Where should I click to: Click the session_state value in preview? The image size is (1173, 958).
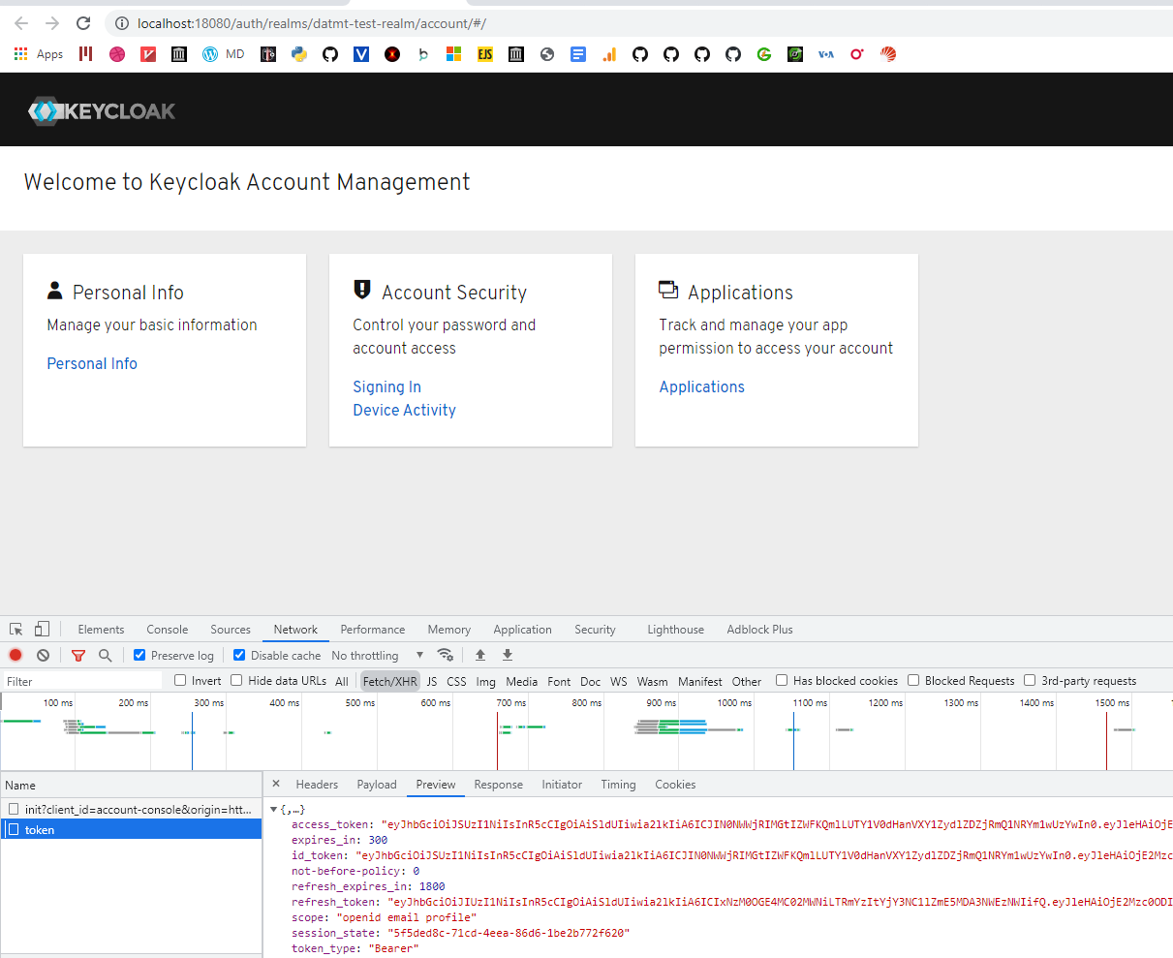click(x=509, y=933)
